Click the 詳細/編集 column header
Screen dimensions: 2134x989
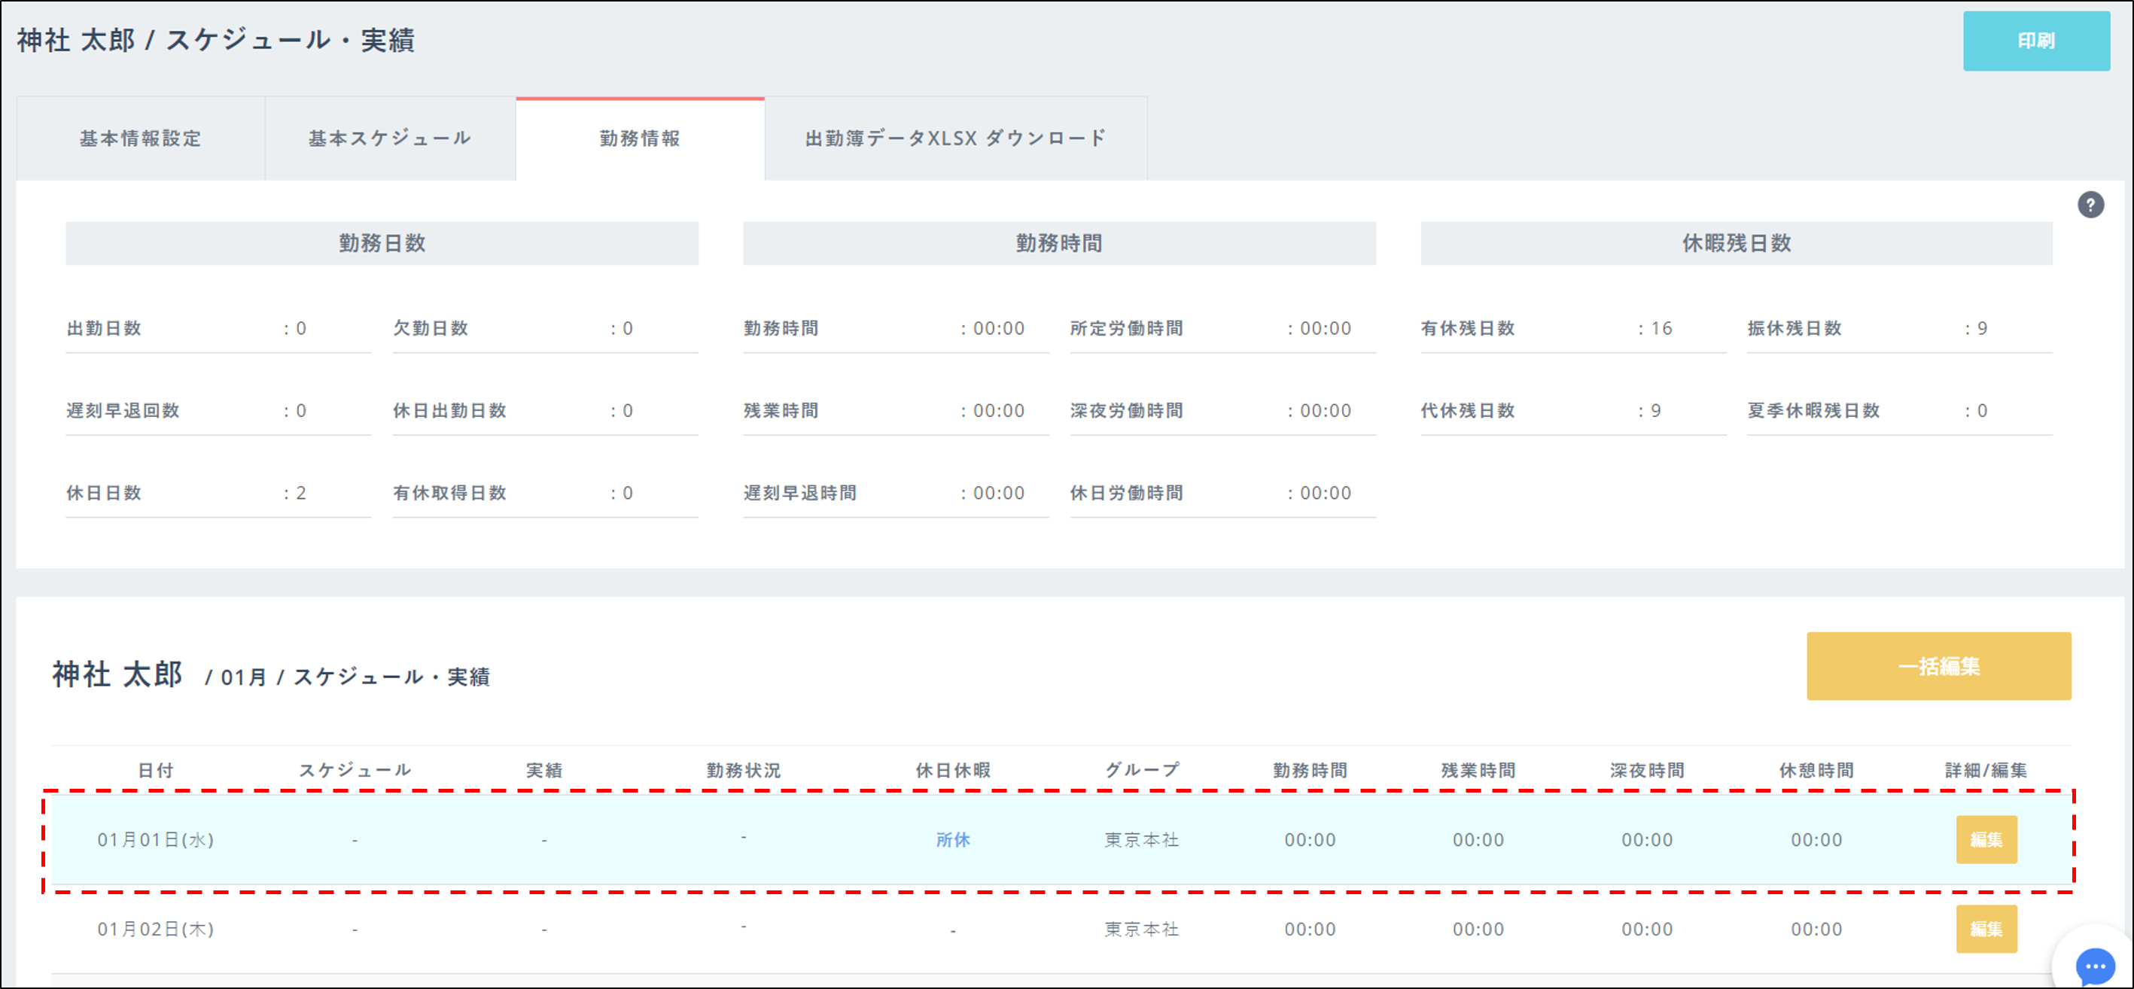point(1985,769)
